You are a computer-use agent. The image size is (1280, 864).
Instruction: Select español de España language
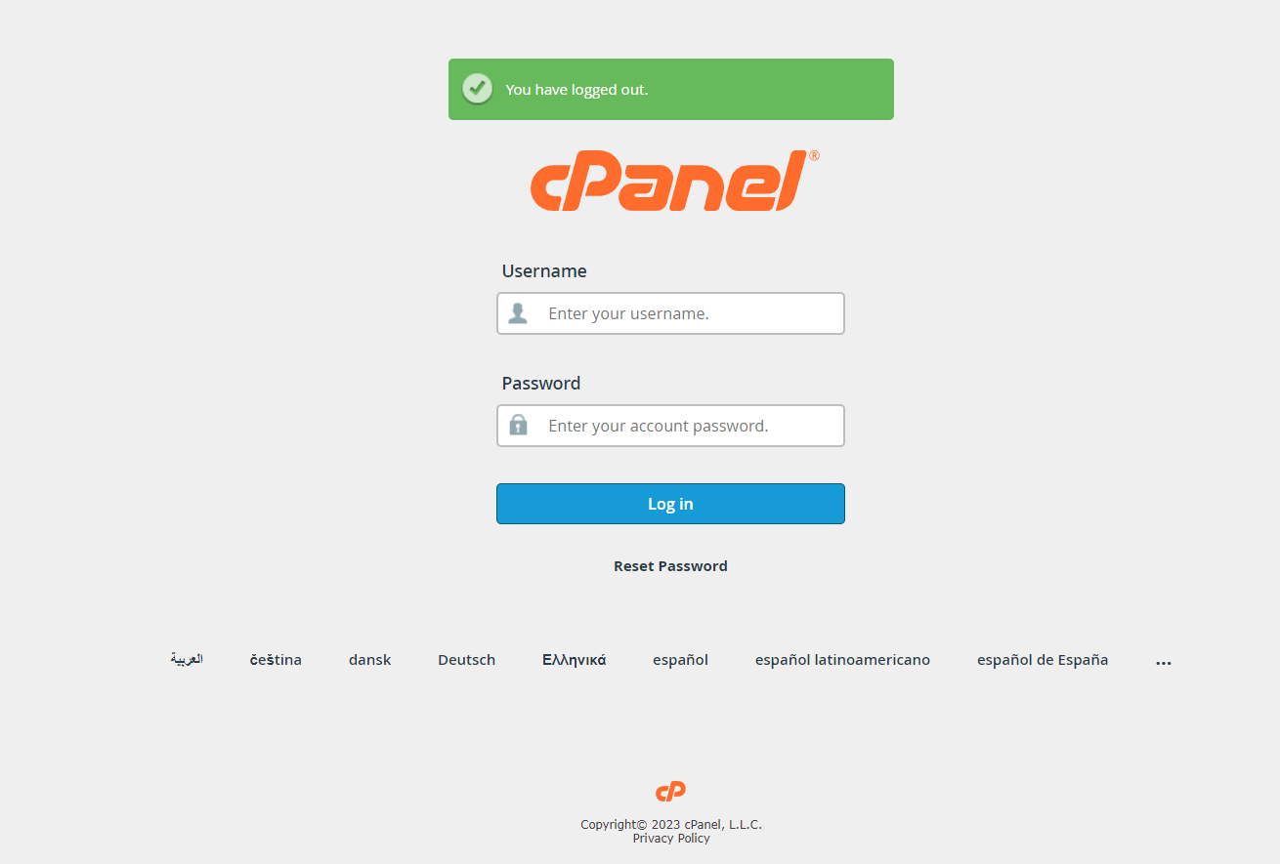point(1043,660)
